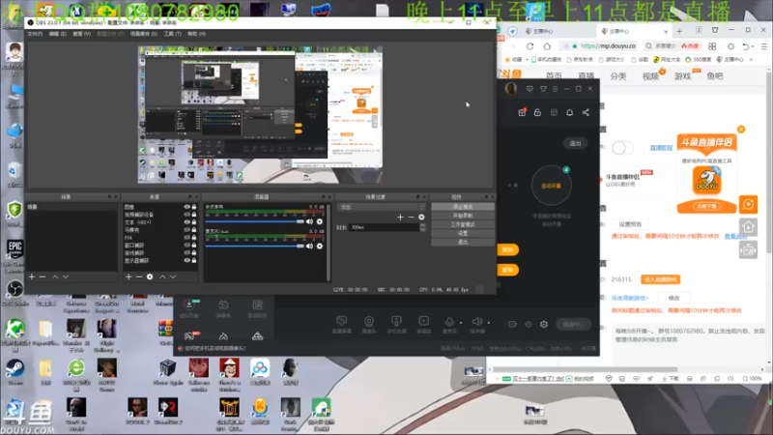Click eye preview icon in Douyu companion

pyautogui.click(x=529, y=324)
